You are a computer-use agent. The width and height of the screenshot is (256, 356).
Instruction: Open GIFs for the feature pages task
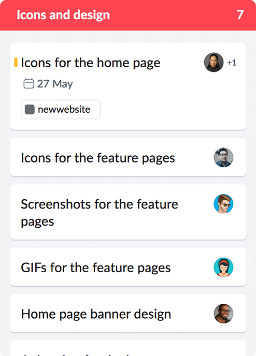tap(128, 267)
